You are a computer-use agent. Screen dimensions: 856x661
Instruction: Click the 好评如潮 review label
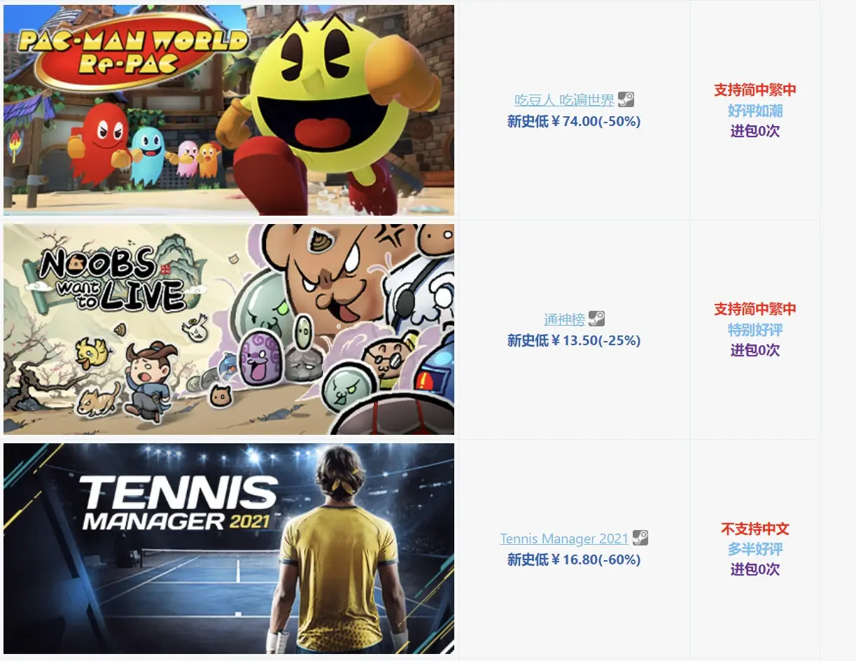coord(755,111)
